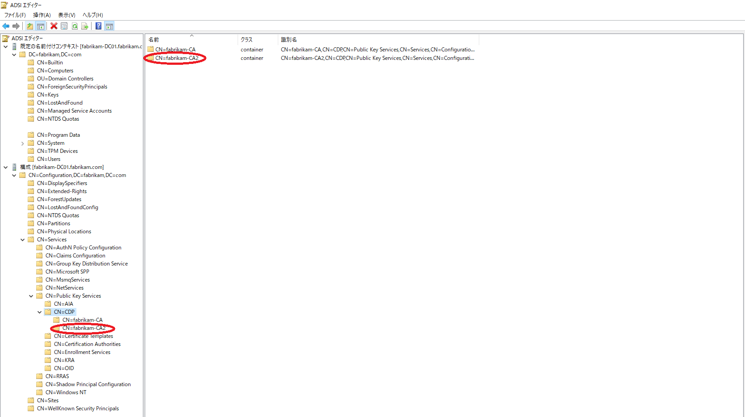Select CN=Extended-Rights node
Image resolution: width=745 pixels, height=417 pixels.
[x=62, y=191]
